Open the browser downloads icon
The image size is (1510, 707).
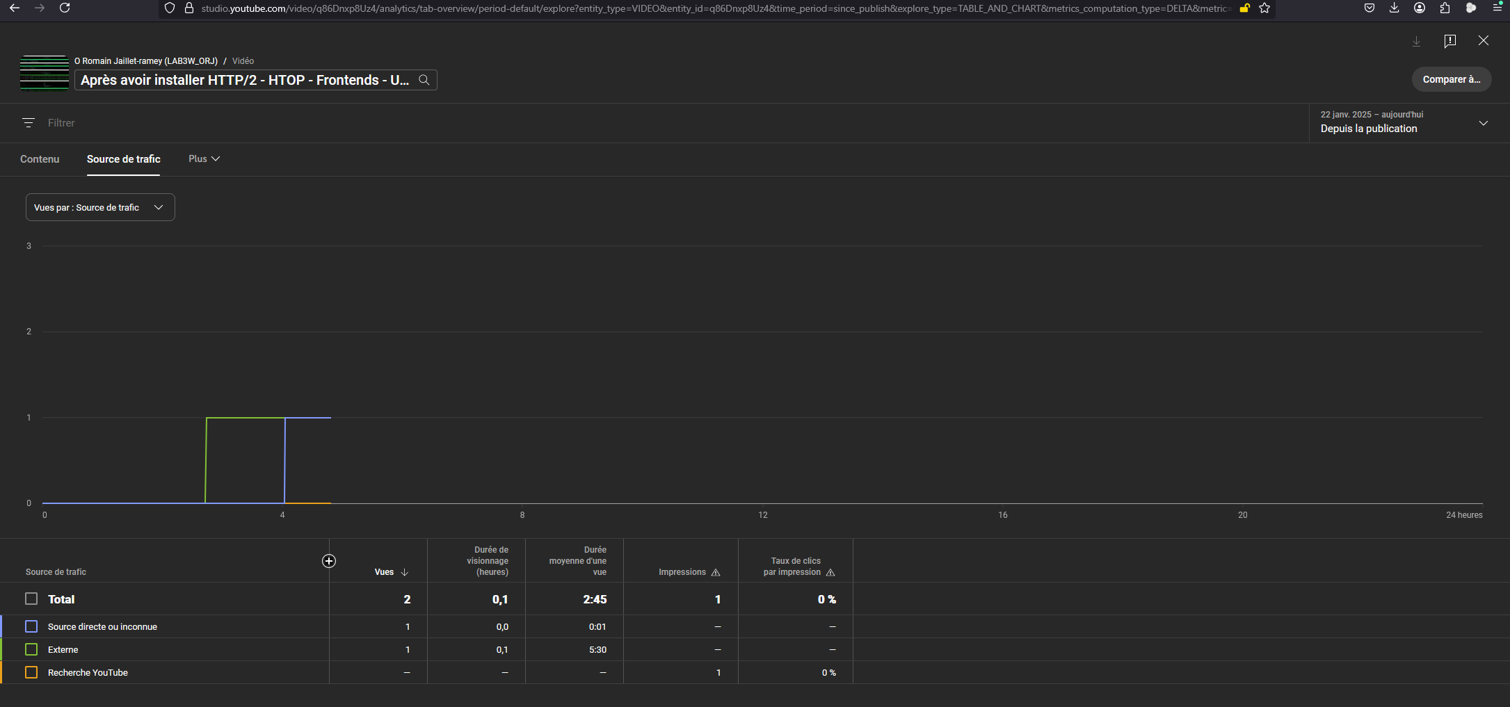tap(1395, 8)
